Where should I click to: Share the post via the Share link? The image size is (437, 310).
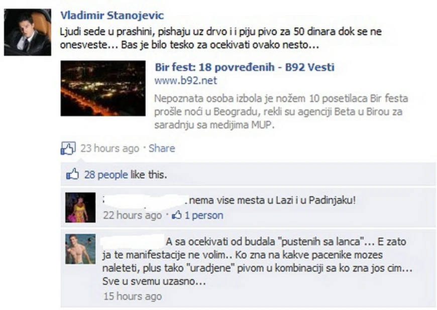pyautogui.click(x=162, y=148)
